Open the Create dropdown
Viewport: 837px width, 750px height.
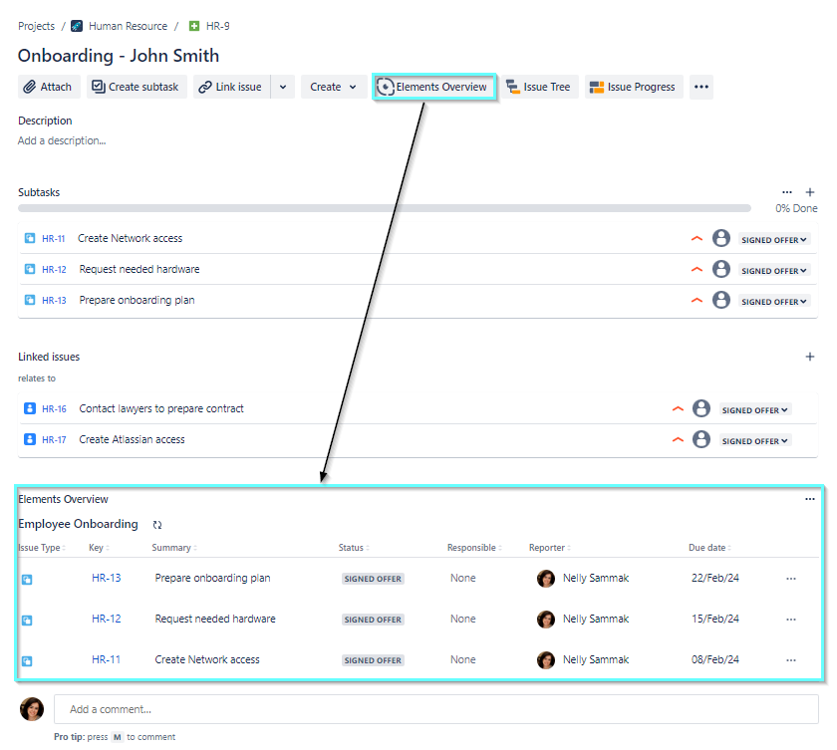[x=333, y=87]
